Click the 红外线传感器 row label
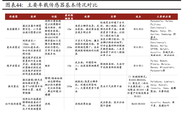183x113 pixels. [x=13, y=104]
